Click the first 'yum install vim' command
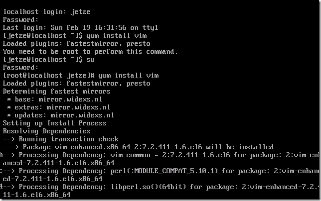Image resolution: width=321 pixels, height=201 pixels. (x=117, y=35)
